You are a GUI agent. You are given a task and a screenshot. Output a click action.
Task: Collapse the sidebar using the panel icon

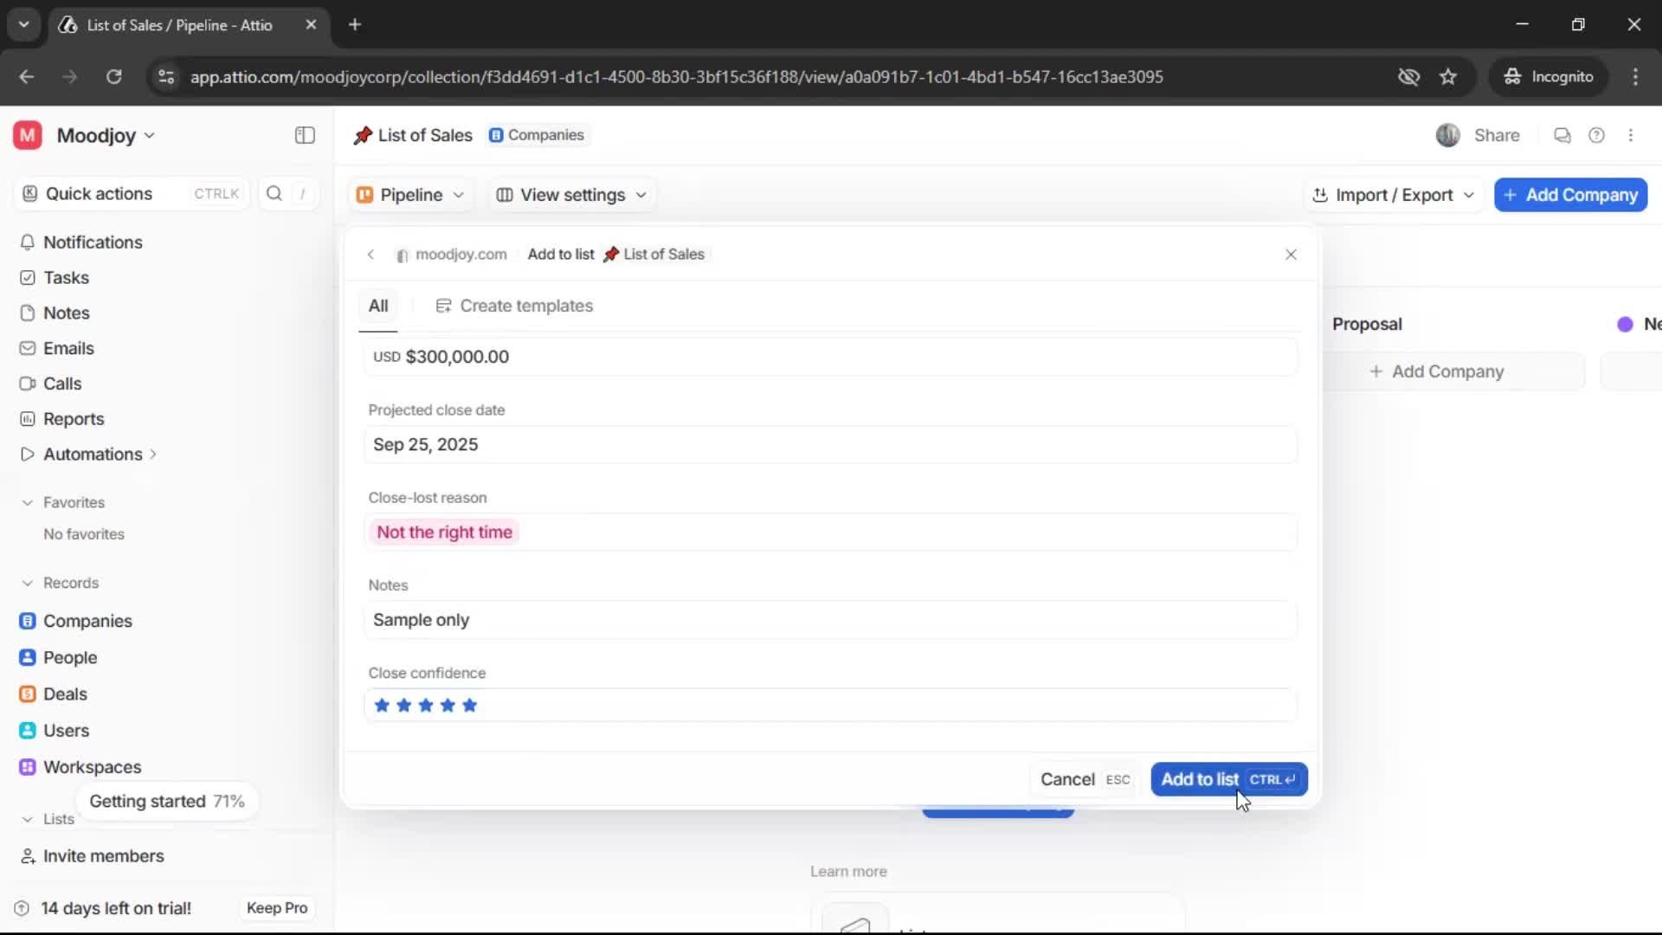(x=304, y=135)
